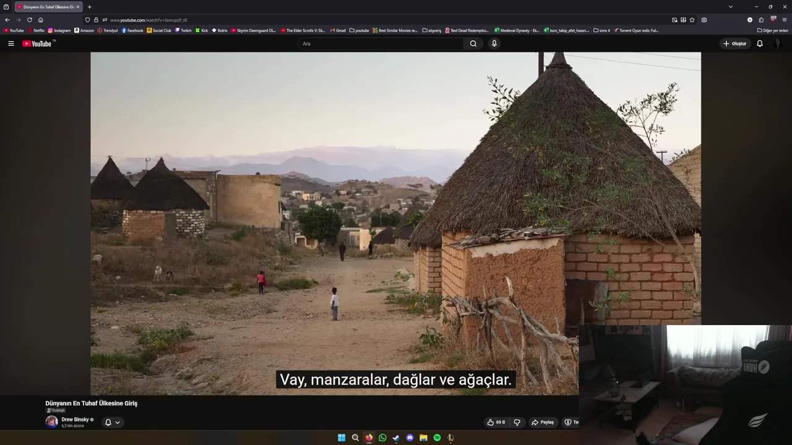Go to the browser home page

[41, 20]
